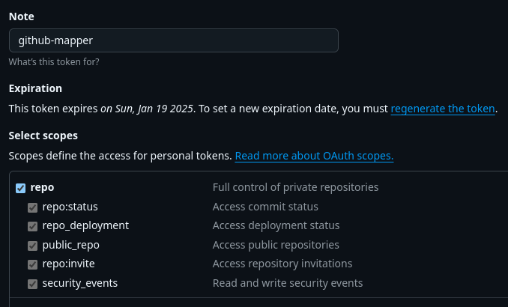Click the 'Expiration' section heading
Screen dimensions: 508x307
point(35,88)
